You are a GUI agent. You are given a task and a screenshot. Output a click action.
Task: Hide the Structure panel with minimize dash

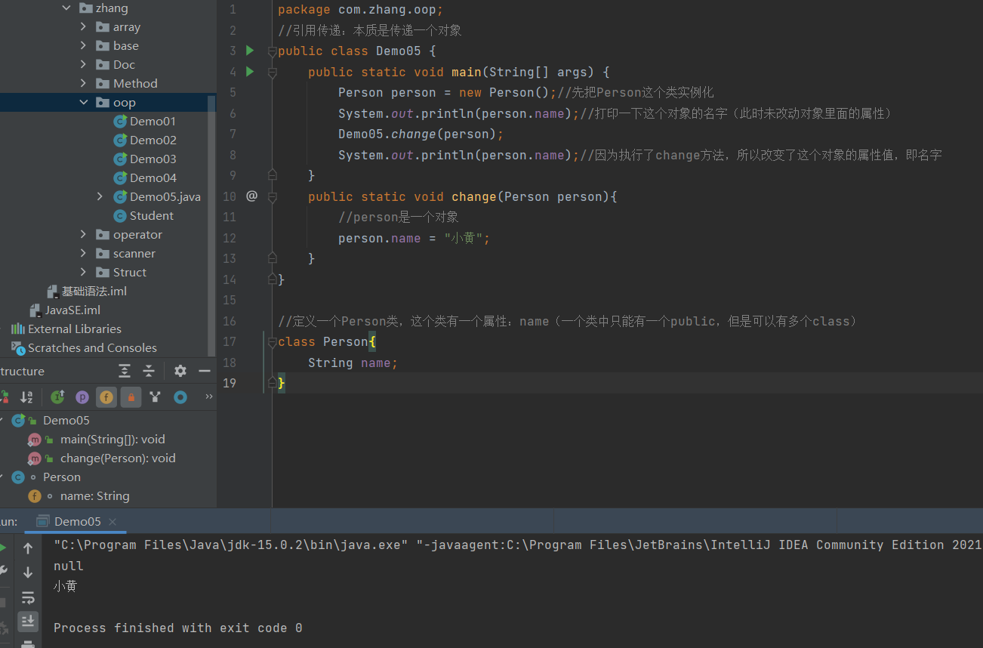(x=204, y=371)
